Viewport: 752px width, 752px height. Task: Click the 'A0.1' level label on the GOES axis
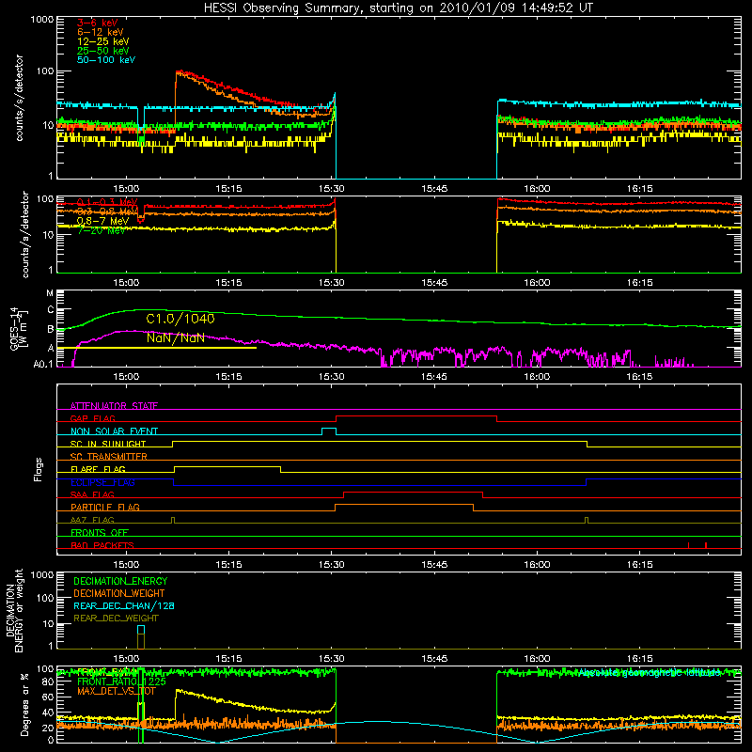[43, 364]
